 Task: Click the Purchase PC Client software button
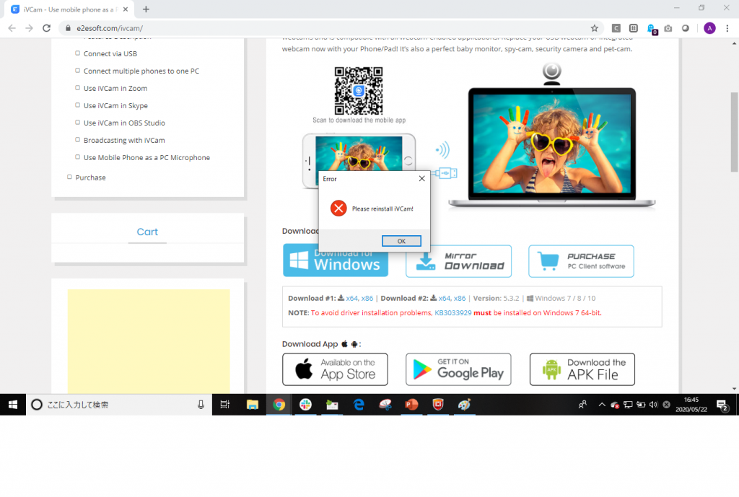point(581,260)
